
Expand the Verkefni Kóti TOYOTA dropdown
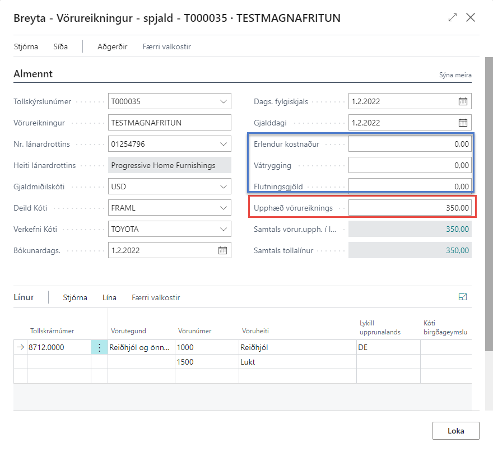tap(223, 229)
